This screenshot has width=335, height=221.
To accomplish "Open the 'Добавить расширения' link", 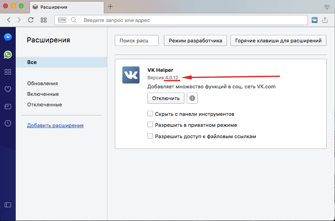I will coord(55,126).
